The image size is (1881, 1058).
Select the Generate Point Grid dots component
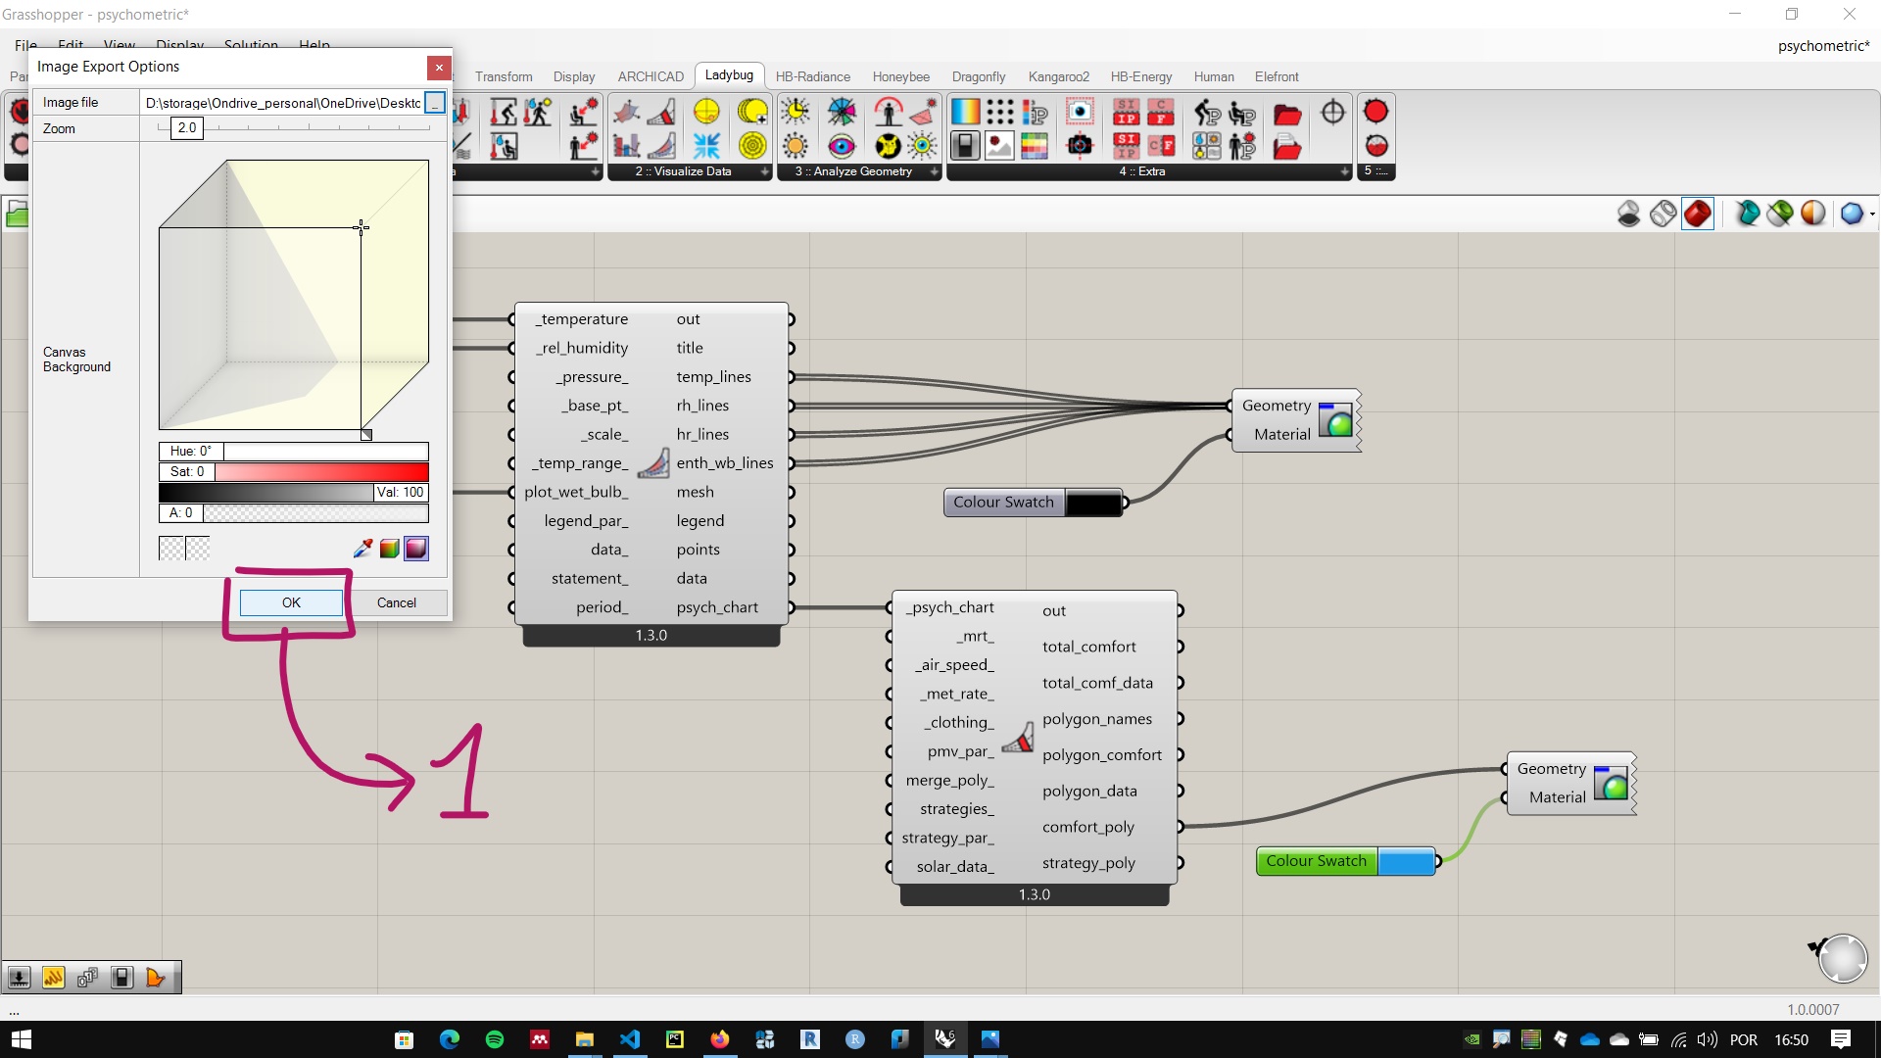click(x=999, y=112)
